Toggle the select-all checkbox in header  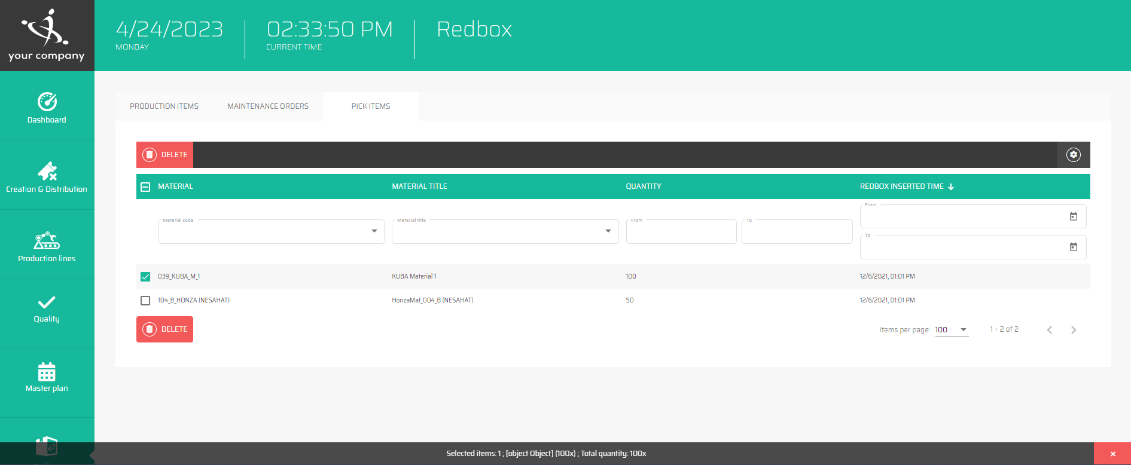(145, 187)
